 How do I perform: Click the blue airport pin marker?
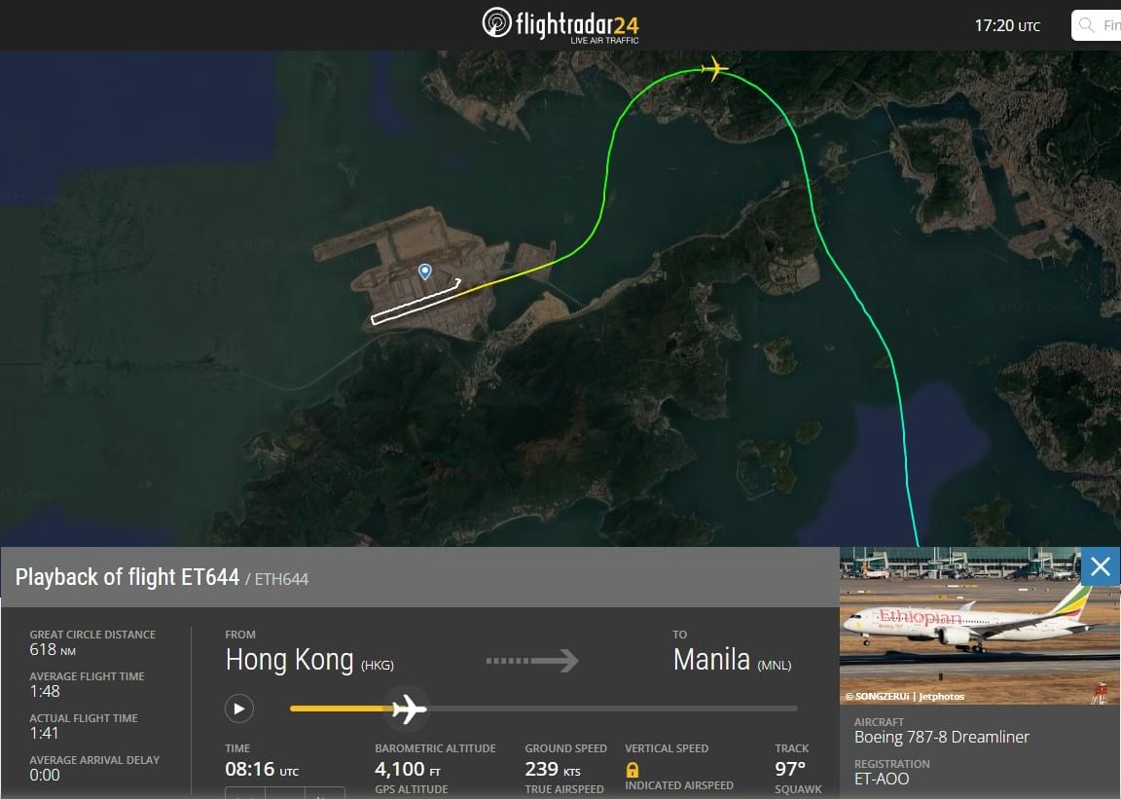(424, 272)
